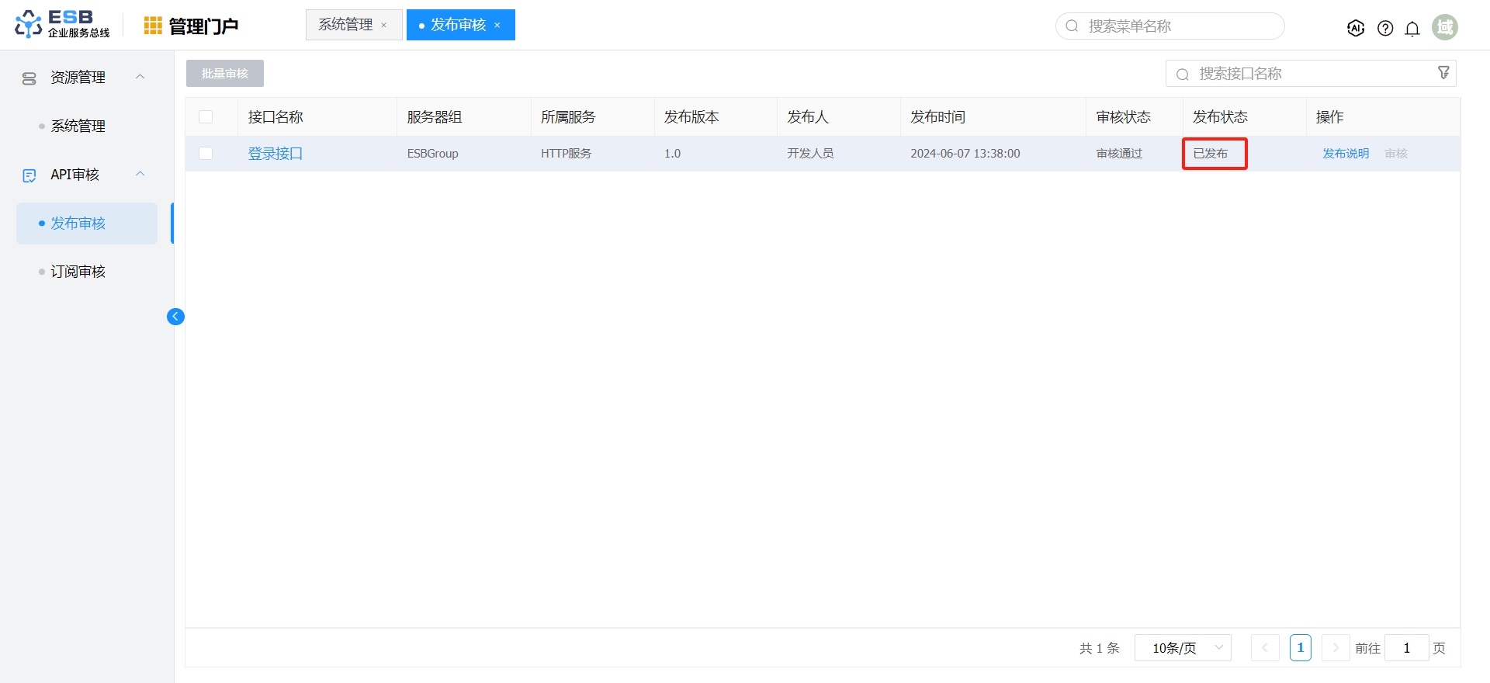Click the 发布说明 action link
The height and width of the screenshot is (683, 1490).
click(1345, 154)
